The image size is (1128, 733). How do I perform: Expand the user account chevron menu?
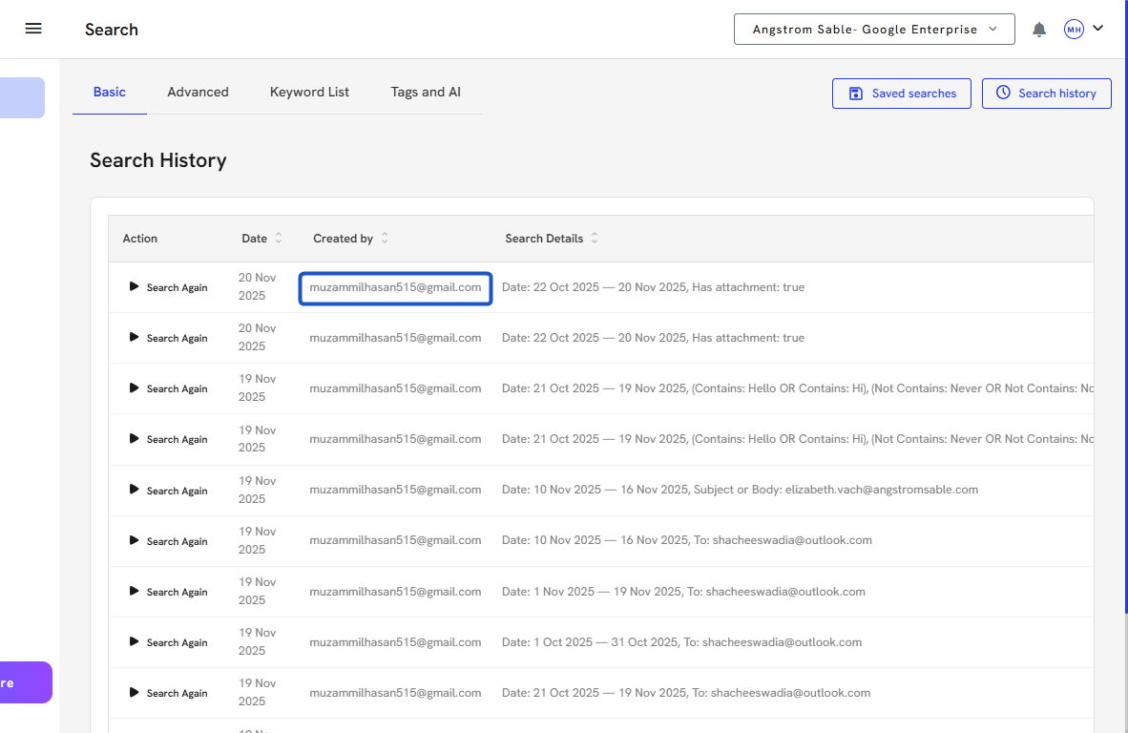tap(1098, 29)
